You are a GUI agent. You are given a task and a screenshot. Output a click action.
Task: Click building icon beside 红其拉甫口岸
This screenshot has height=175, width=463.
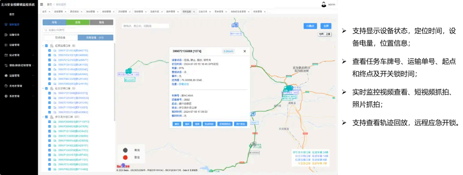coord(52,46)
